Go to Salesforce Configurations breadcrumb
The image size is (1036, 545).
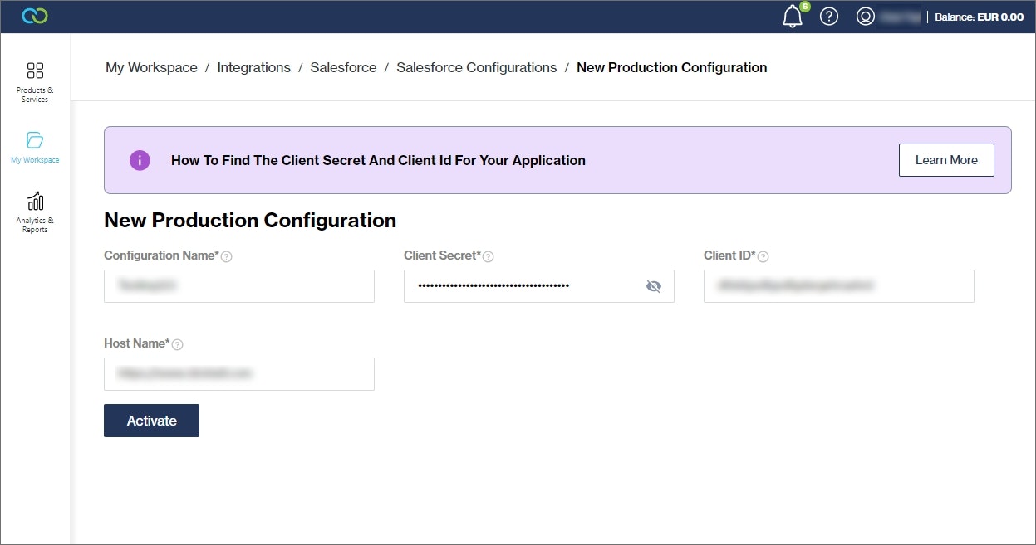tap(477, 67)
